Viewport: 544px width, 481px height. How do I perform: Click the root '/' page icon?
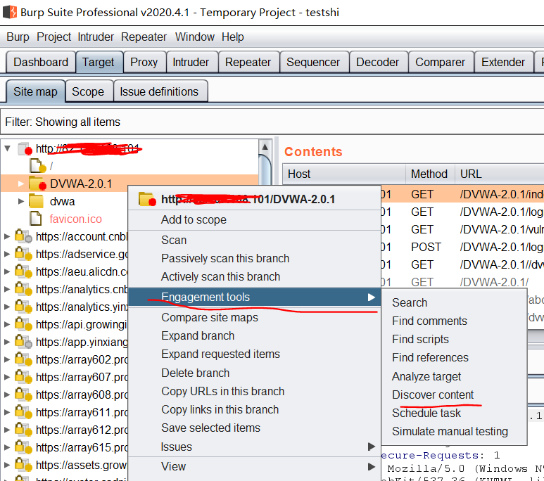click(38, 166)
